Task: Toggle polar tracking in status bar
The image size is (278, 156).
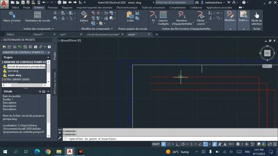Action: pyautogui.click(x=183, y=144)
